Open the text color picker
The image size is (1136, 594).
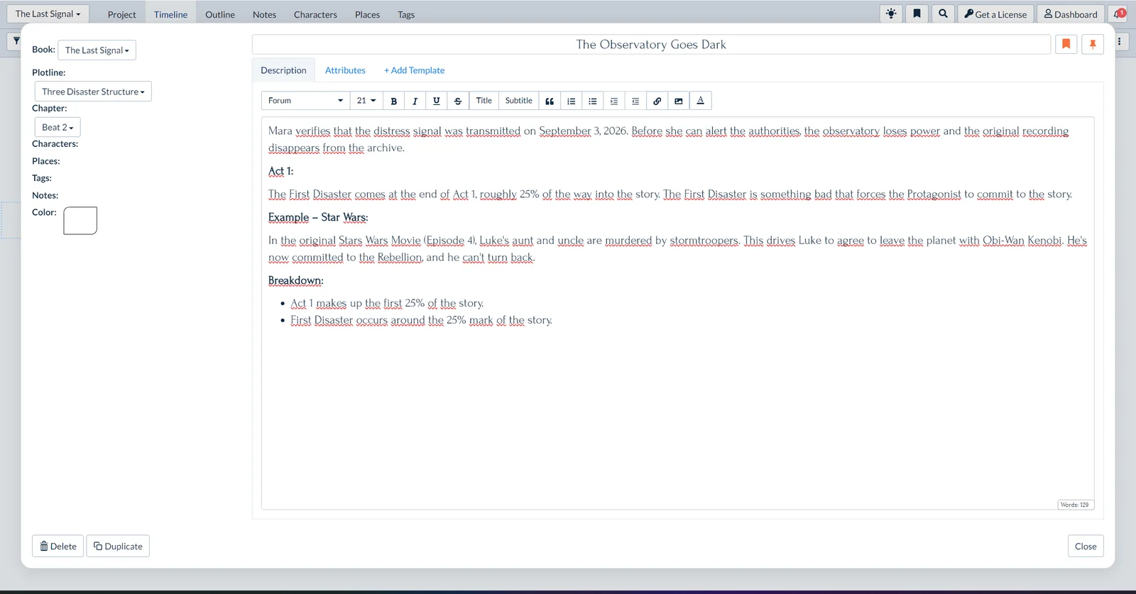click(x=701, y=101)
